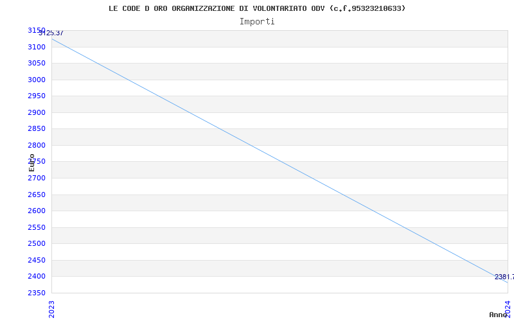Select the 2550 y-axis tick label

coord(37,228)
